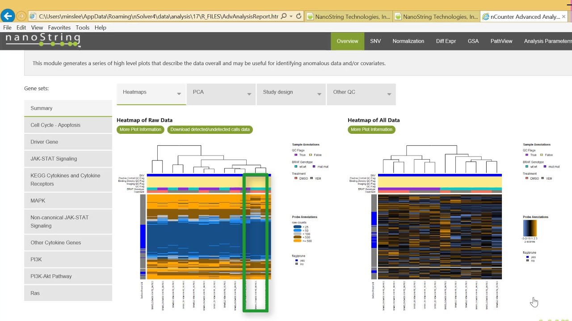The width and height of the screenshot is (572, 321).
Task: Click the orange >= 500 raw counts swatch
Action: pos(297,241)
